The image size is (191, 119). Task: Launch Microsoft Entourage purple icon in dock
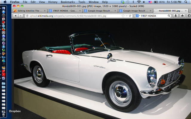tap(3, 43)
